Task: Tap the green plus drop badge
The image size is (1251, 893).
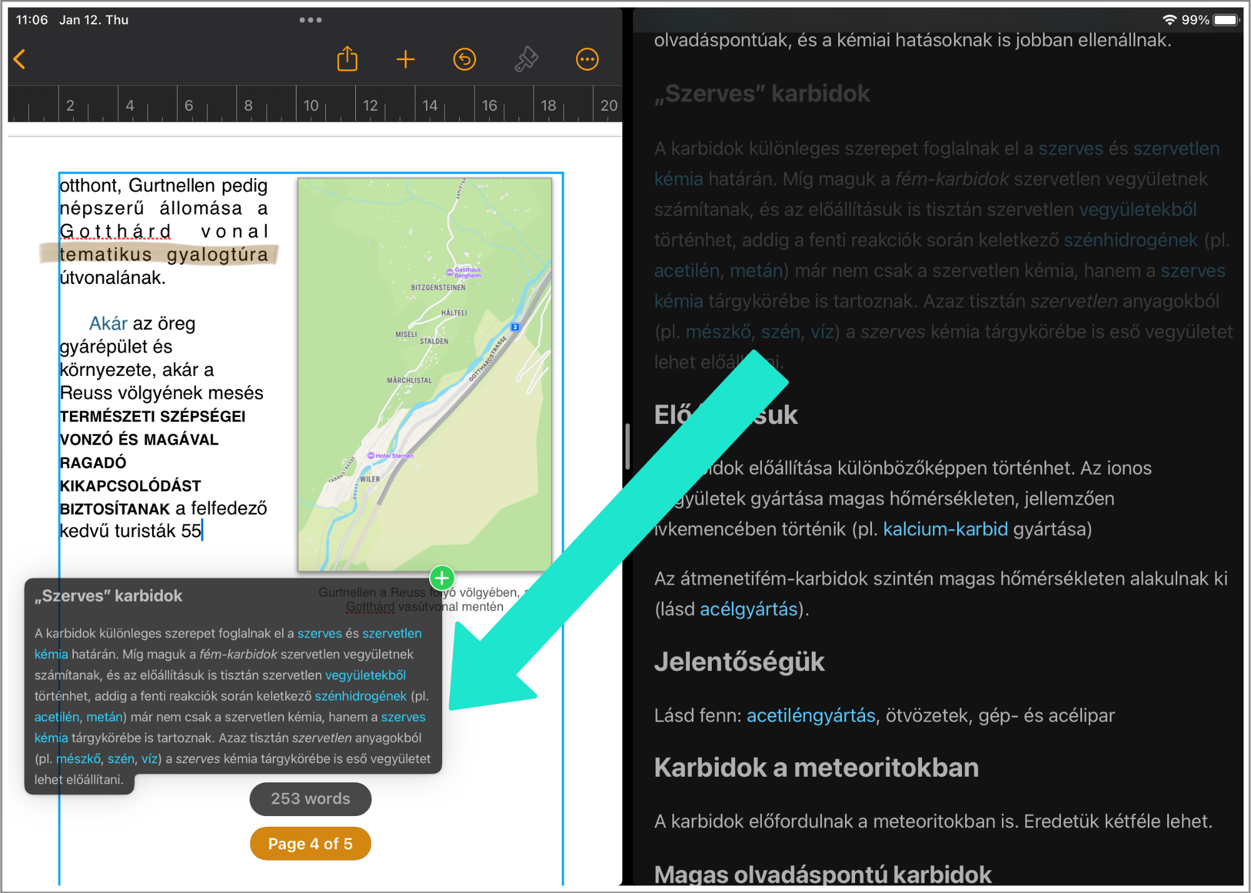Action: [x=442, y=578]
